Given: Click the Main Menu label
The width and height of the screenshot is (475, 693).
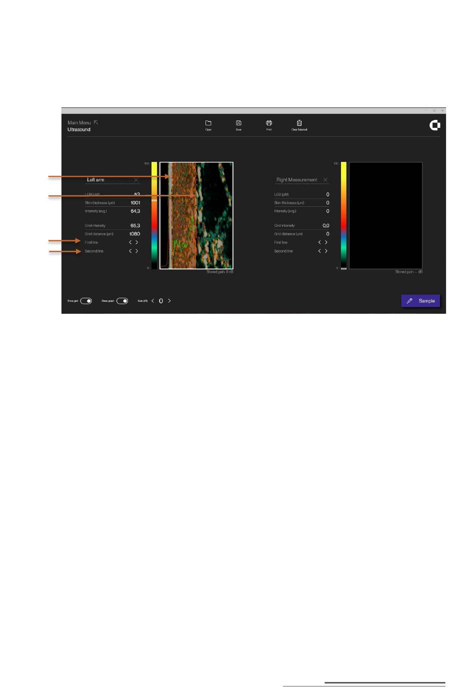Looking at the screenshot, I should coord(79,122).
